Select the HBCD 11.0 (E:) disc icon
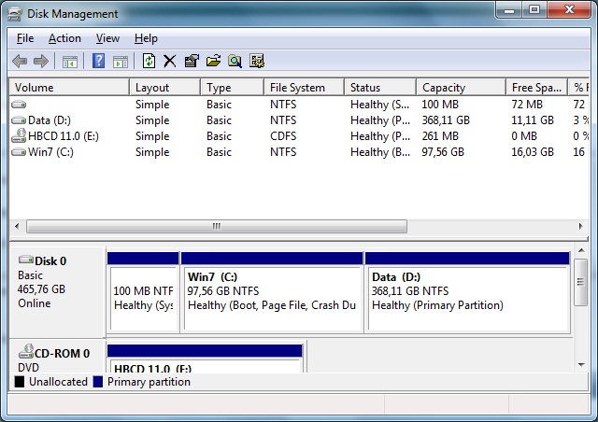598x422 pixels. [x=19, y=135]
